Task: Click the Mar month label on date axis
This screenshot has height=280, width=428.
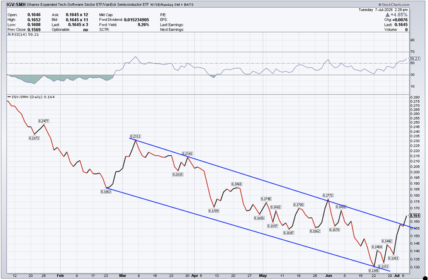Action: (x=123, y=276)
